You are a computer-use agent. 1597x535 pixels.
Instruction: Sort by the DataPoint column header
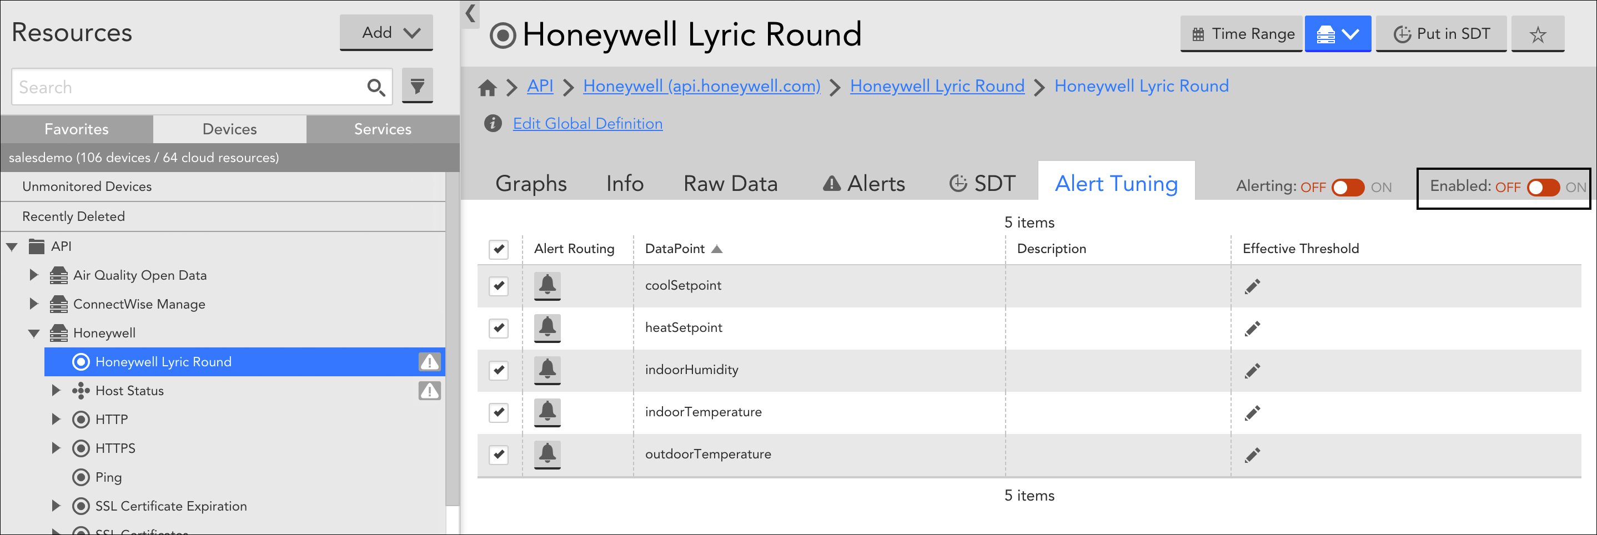tap(683, 249)
